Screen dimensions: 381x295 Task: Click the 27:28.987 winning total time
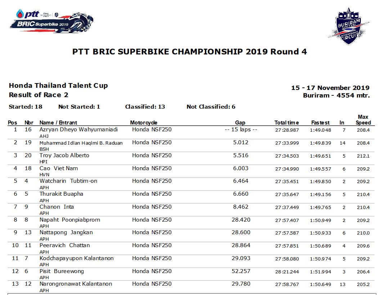click(x=287, y=130)
